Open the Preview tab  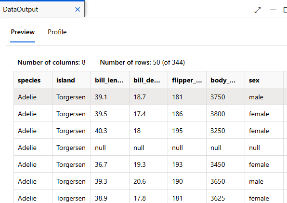tap(23, 32)
